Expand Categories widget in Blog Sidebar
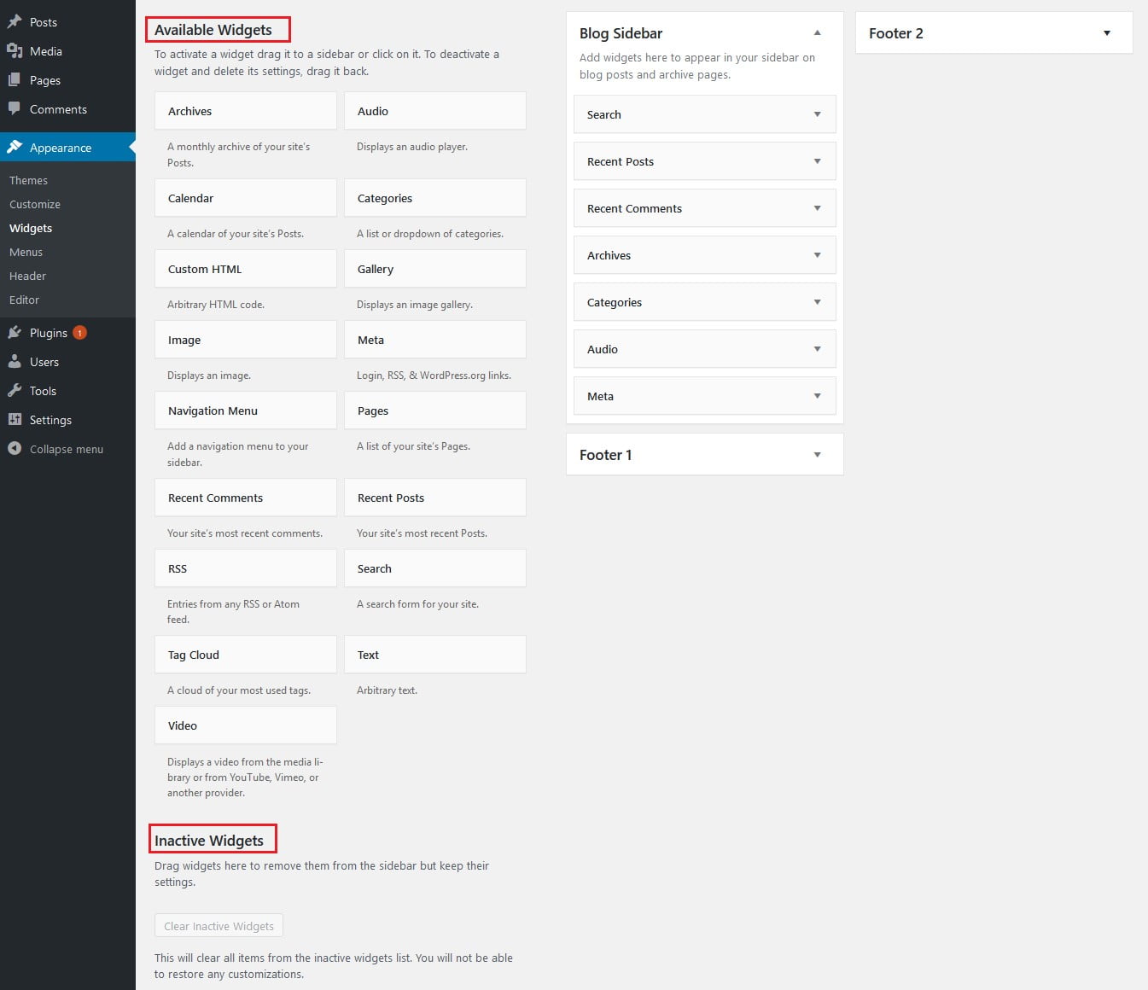Screen dimensions: 1148x990 [x=817, y=302]
